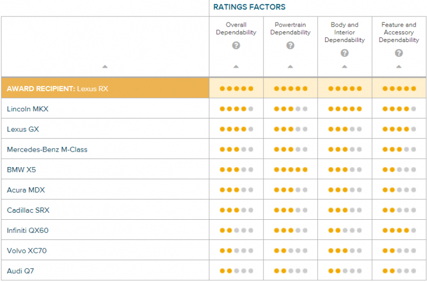The image size is (427, 282).
Task: Open the Volvo XC70 model link
Action: (27, 251)
